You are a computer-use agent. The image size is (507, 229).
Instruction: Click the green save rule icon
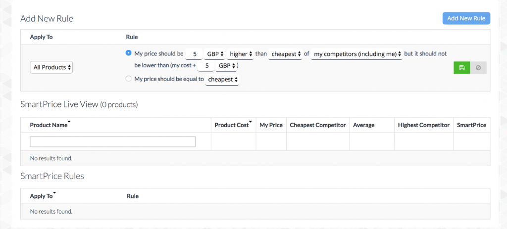click(x=461, y=68)
